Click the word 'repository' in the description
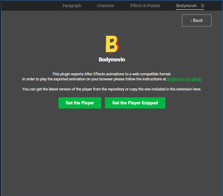This screenshot has width=223, height=196. (115, 89)
